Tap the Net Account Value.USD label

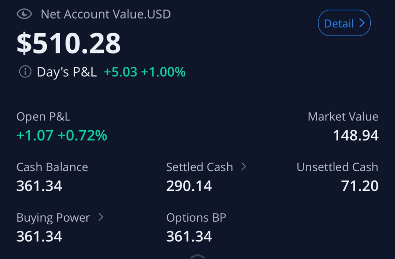(x=106, y=14)
